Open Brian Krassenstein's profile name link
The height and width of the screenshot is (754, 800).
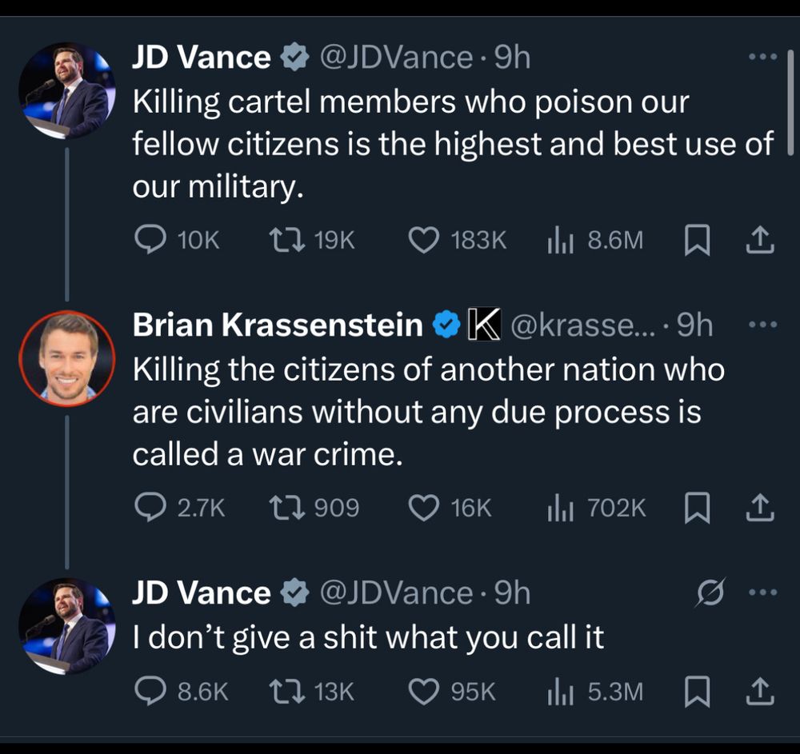(277, 325)
